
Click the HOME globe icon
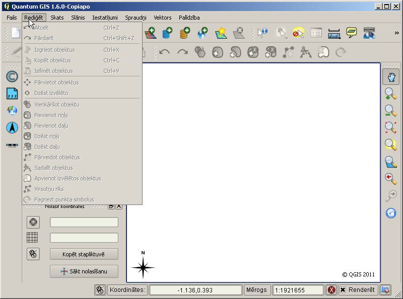pyautogui.click(x=369, y=33)
